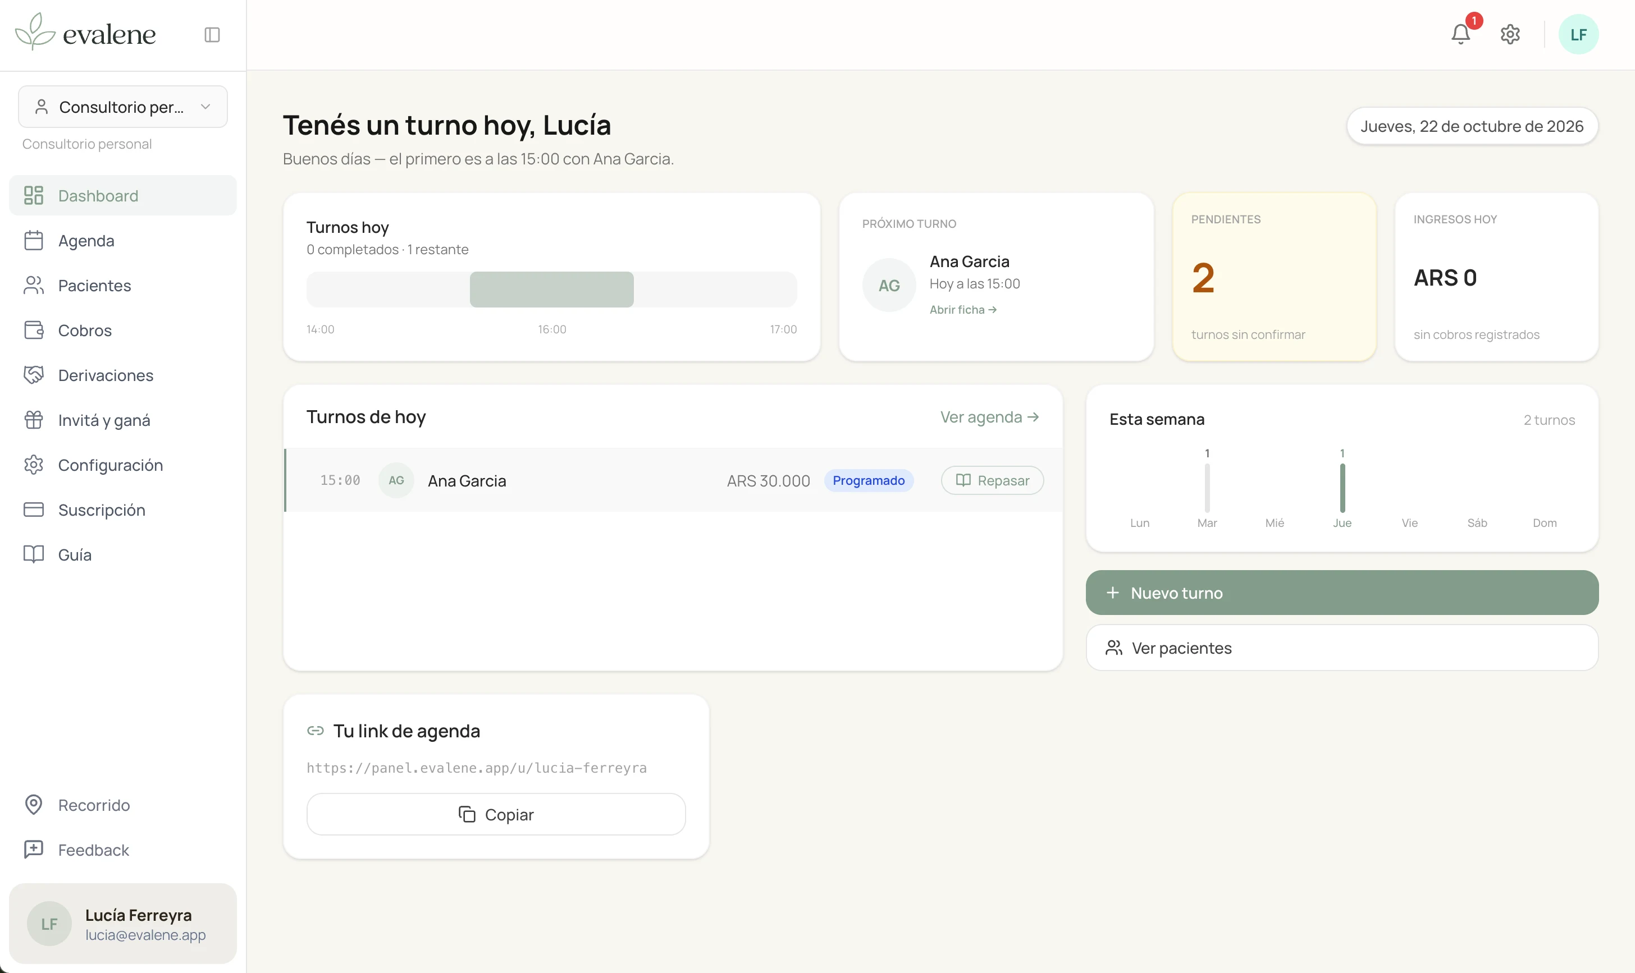This screenshot has height=973, width=1635.
Task: Collapse the sidebar with the panel icon
Action: (212, 35)
